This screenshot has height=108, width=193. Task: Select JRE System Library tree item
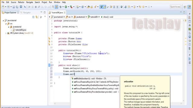20,33
